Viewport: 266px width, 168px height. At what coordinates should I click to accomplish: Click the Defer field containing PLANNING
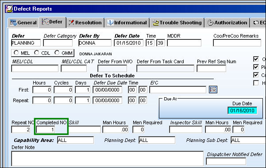[26, 43]
